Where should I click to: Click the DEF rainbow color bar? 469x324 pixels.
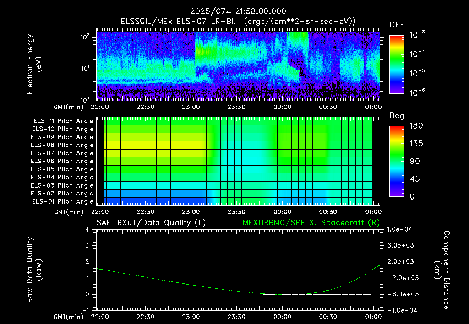click(397, 65)
